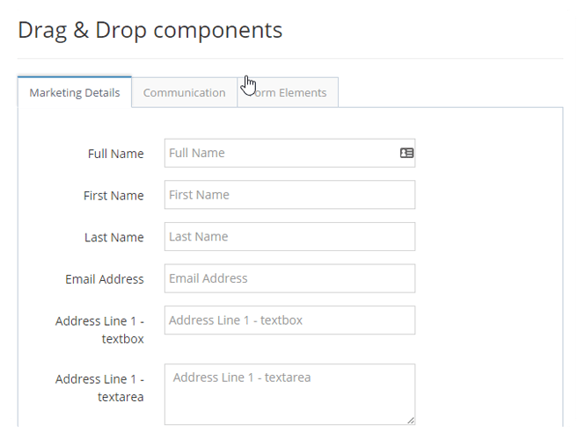Focus the Email Address input field
Viewport: 585px width, 439px height.
click(x=290, y=278)
